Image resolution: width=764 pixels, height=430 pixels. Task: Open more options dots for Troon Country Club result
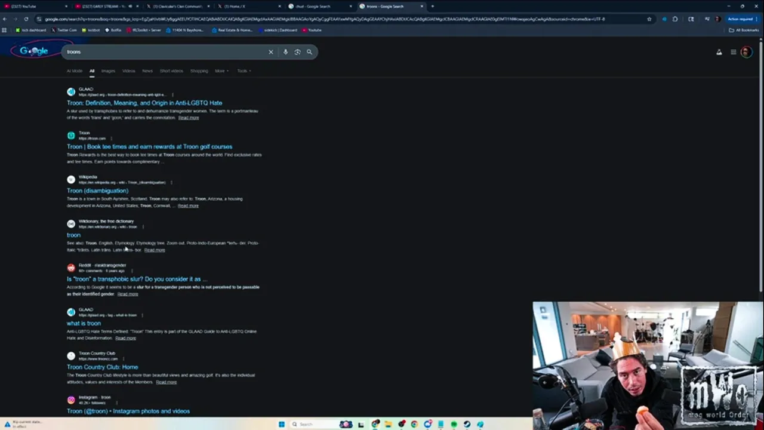(123, 359)
